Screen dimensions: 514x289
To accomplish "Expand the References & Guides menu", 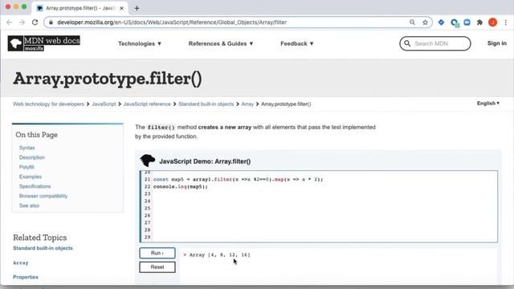I will pos(221,43).
